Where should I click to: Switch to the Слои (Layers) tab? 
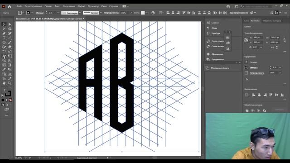click(246, 21)
